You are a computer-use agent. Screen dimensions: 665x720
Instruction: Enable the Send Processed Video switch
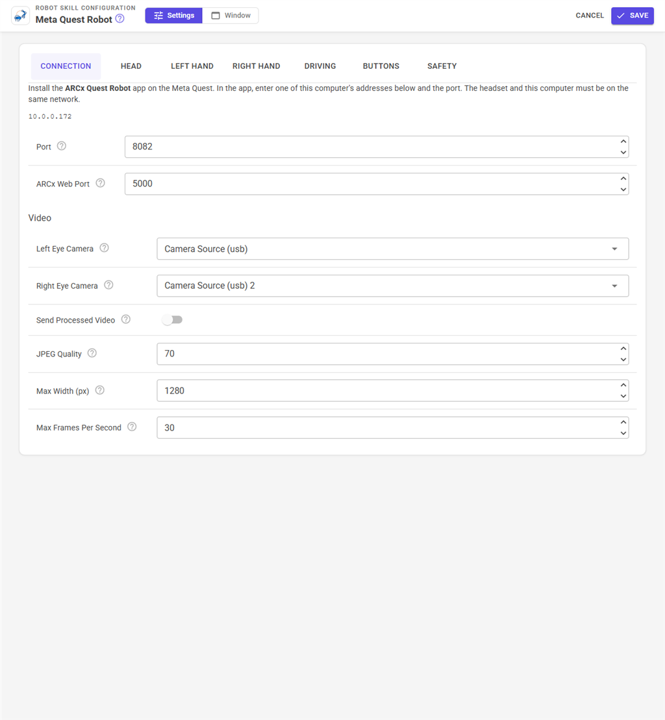click(x=173, y=319)
